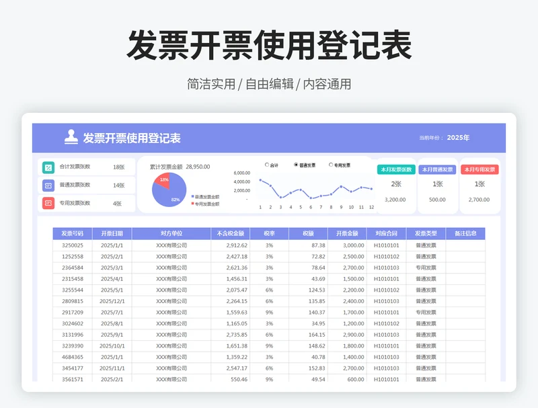The height and width of the screenshot is (408, 538).
Task: Click the 2张 monthly invoice count
Action: (396, 184)
